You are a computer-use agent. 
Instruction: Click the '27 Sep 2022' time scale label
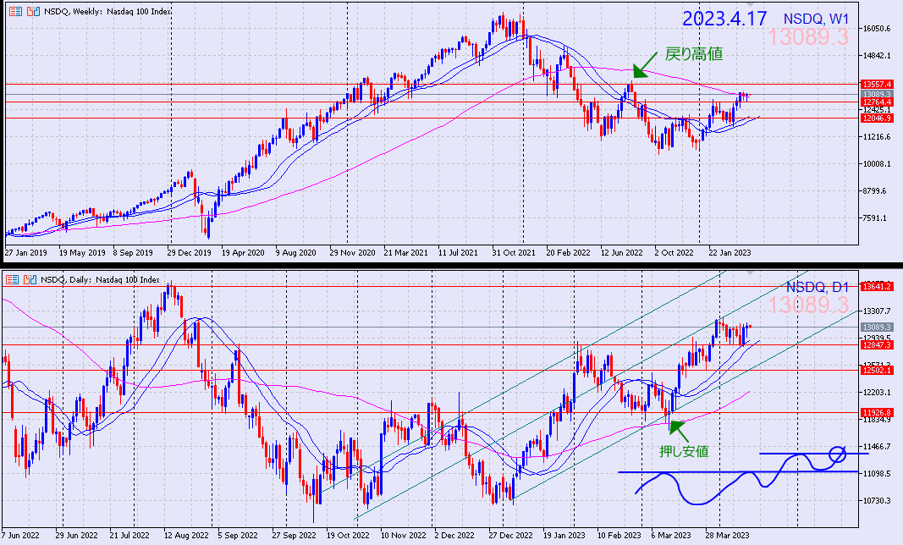[294, 535]
